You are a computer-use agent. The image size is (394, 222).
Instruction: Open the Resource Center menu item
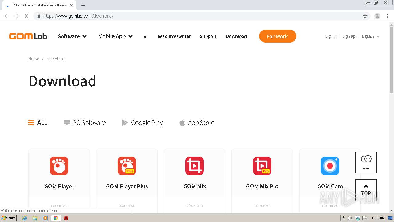(x=174, y=36)
